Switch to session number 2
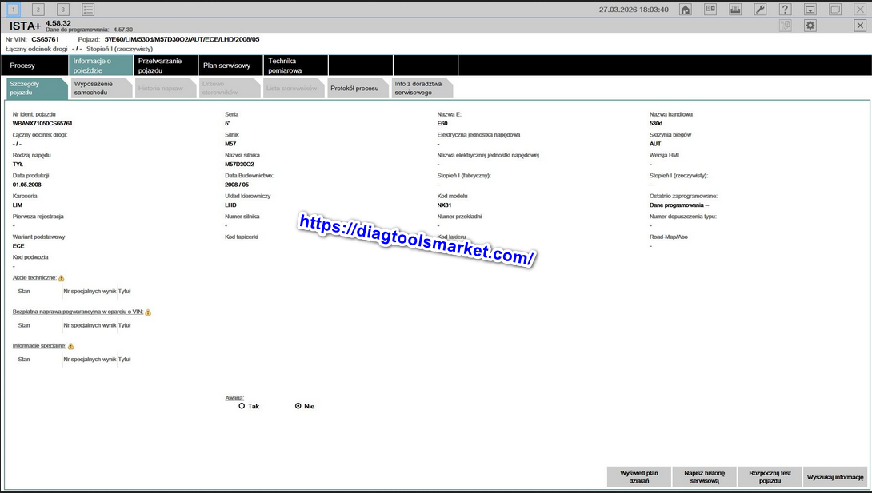872x493 pixels. coord(38,10)
